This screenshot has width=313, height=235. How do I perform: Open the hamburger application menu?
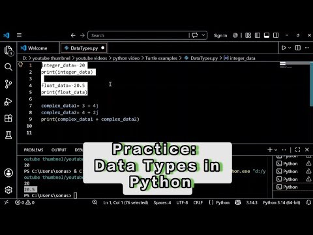pos(19,35)
